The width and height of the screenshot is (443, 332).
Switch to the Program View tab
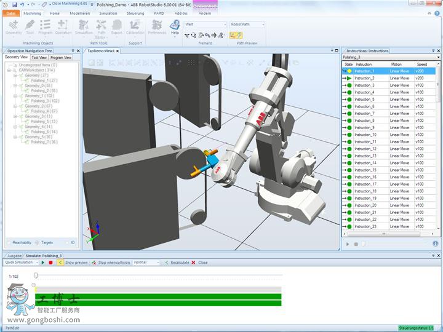click(x=61, y=58)
